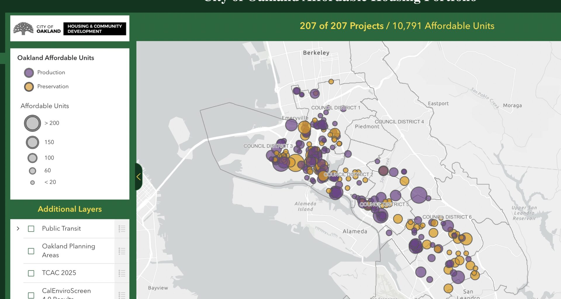Toggle the CalEnviroScreen 4.0 Results checkbox
The height and width of the screenshot is (299, 561).
[x=31, y=295]
